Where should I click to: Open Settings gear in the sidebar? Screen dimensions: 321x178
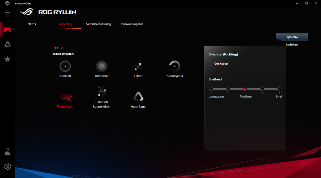point(7,166)
